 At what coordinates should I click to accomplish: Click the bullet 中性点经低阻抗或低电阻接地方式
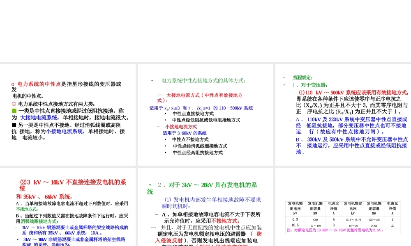coord(206,120)
